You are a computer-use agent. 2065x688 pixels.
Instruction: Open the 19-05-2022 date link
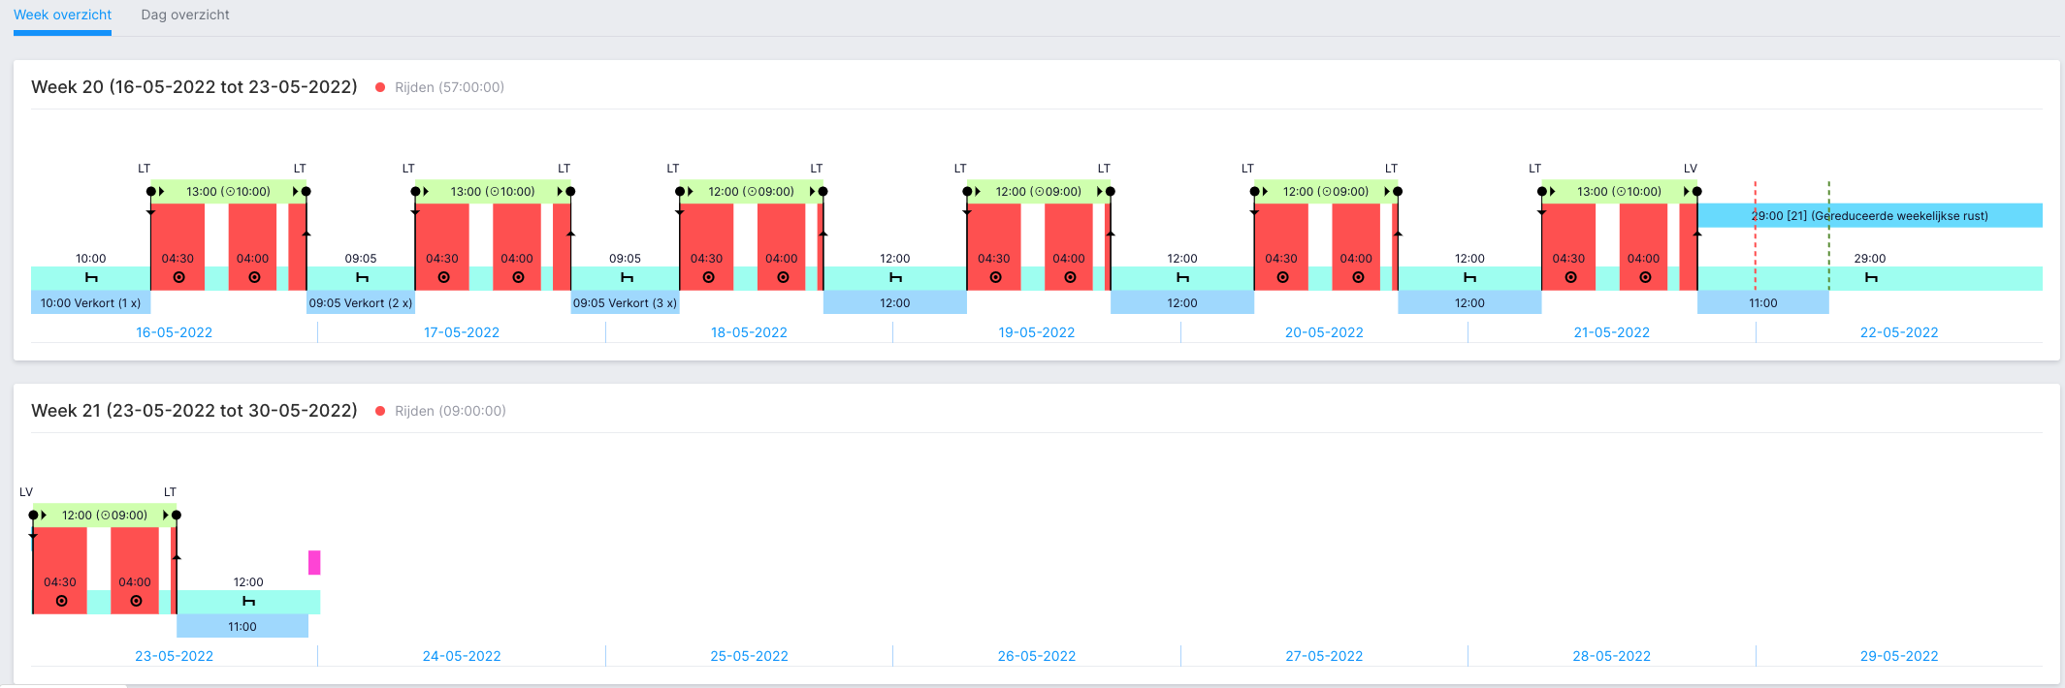(1037, 332)
